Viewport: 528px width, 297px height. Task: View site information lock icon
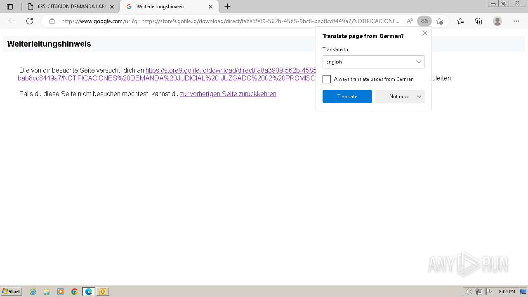(52, 21)
